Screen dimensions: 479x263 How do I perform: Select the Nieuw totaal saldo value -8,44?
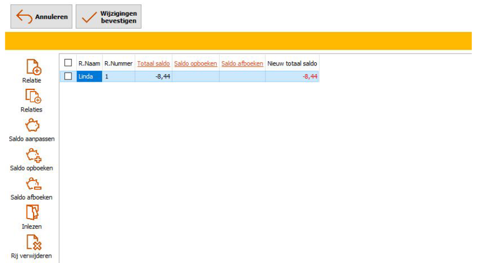(x=310, y=76)
